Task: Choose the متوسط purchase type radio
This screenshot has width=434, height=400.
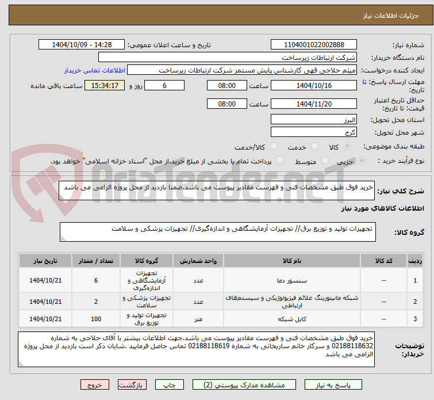Action: (x=325, y=161)
